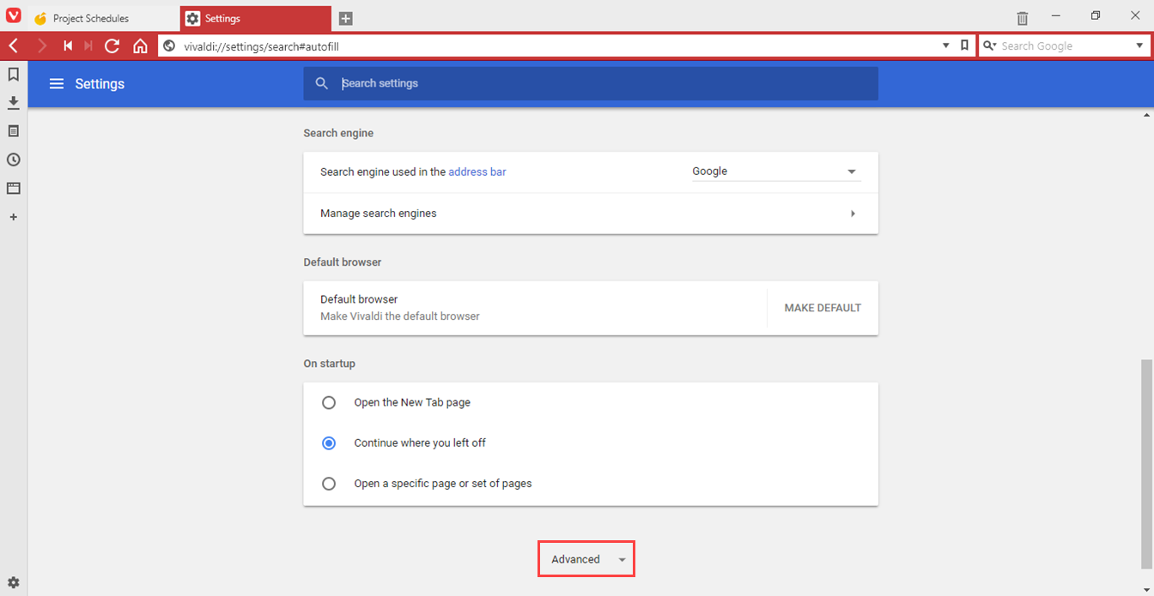The width and height of the screenshot is (1154, 596).
Task: Open the Bookmarks side panel
Action: click(x=13, y=75)
